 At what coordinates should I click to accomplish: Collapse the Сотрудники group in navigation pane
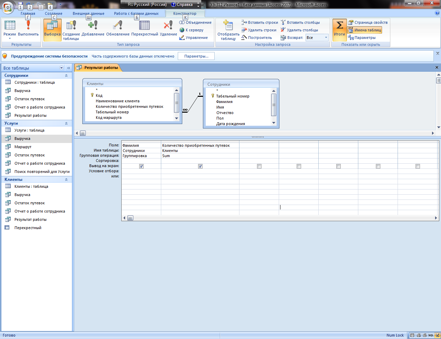pyautogui.click(x=66, y=75)
